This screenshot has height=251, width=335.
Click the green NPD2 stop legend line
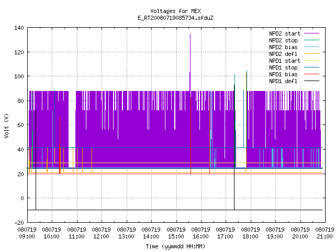coord(312,40)
